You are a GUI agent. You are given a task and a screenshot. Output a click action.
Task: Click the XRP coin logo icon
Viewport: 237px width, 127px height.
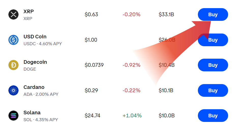point(13,14)
